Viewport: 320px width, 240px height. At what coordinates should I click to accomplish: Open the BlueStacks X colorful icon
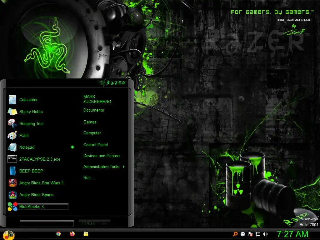[12, 207]
